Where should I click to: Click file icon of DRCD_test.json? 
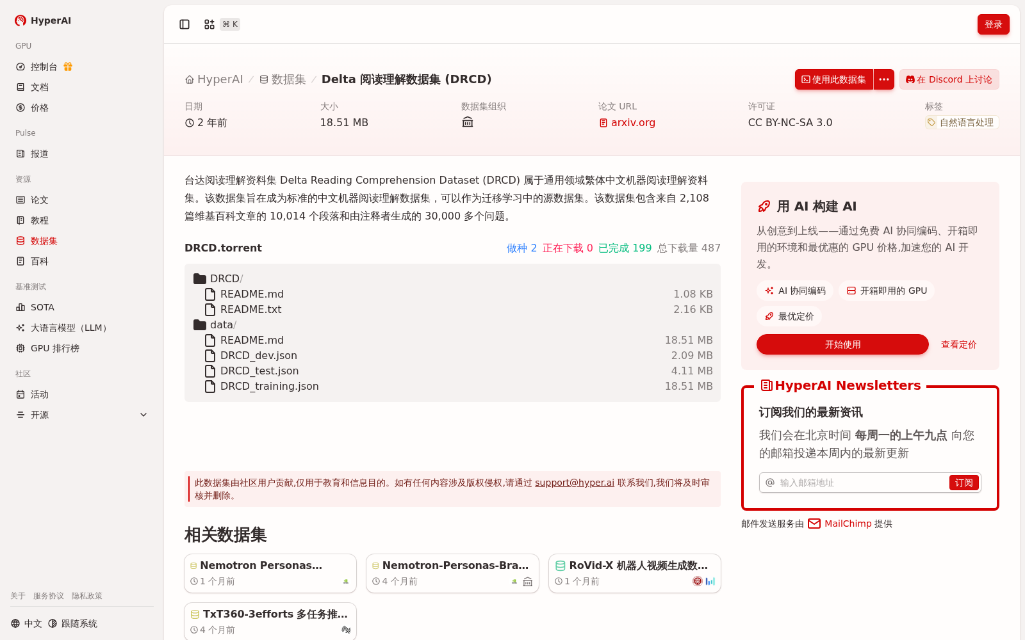210,371
